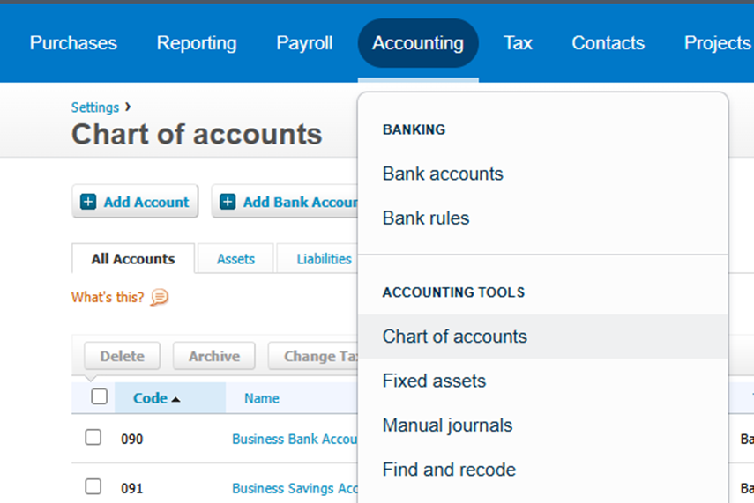Image resolution: width=754 pixels, height=503 pixels.
Task: Click the Code column sort arrow
Action: (x=175, y=399)
